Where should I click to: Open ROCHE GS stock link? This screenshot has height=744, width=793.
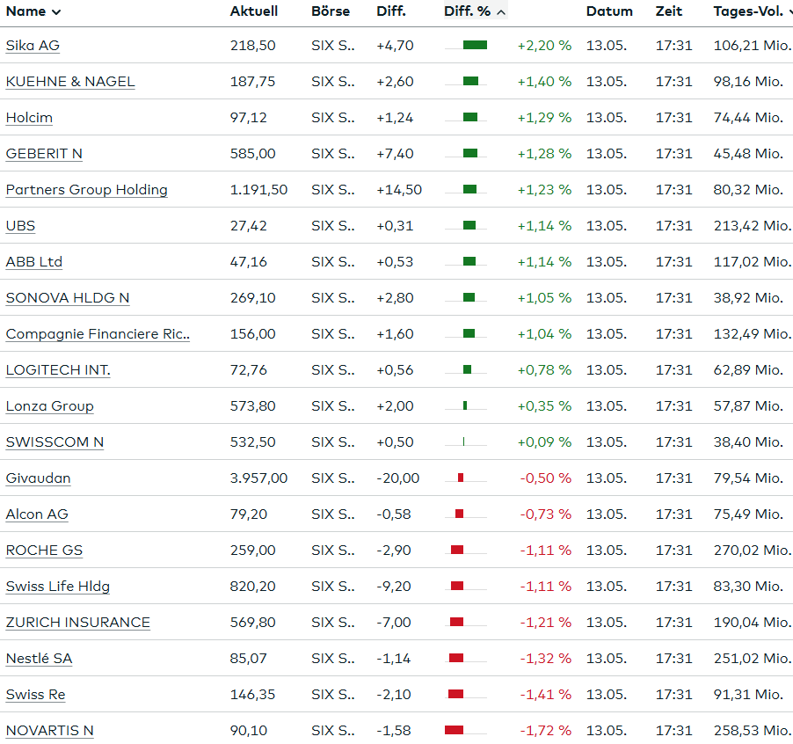pos(44,551)
